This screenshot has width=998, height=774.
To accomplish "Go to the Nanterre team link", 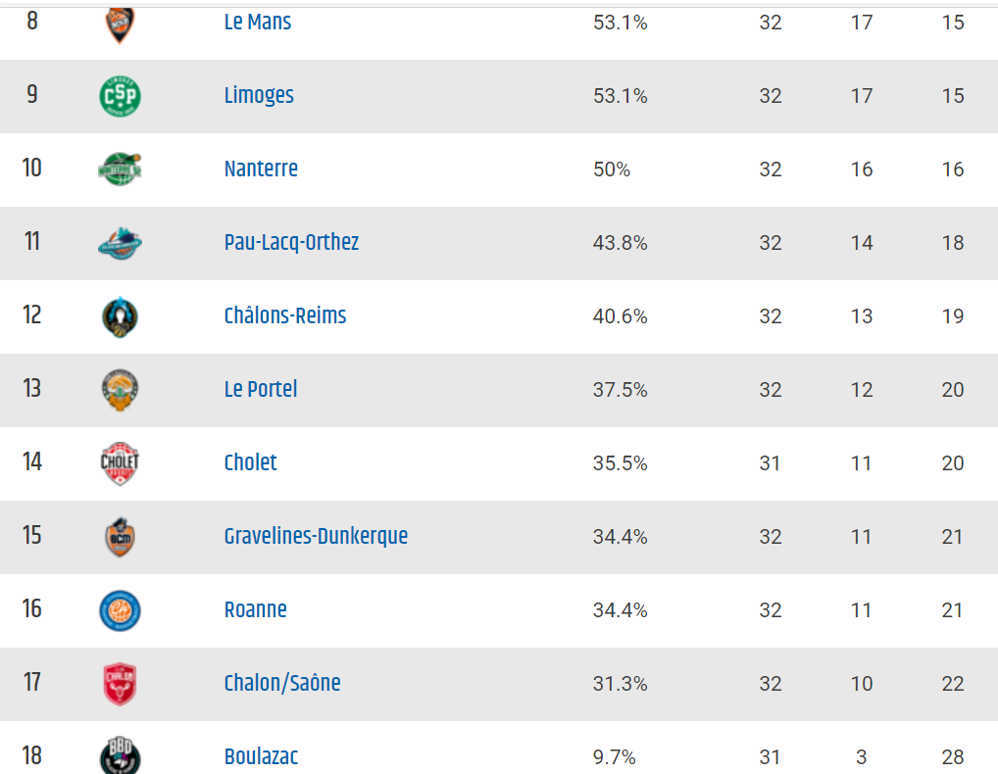I will (x=261, y=169).
